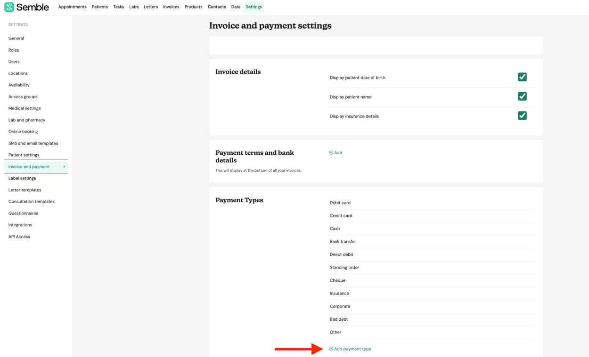Click the Semble logo icon
Image resolution: width=589 pixels, height=357 pixels.
point(9,7)
